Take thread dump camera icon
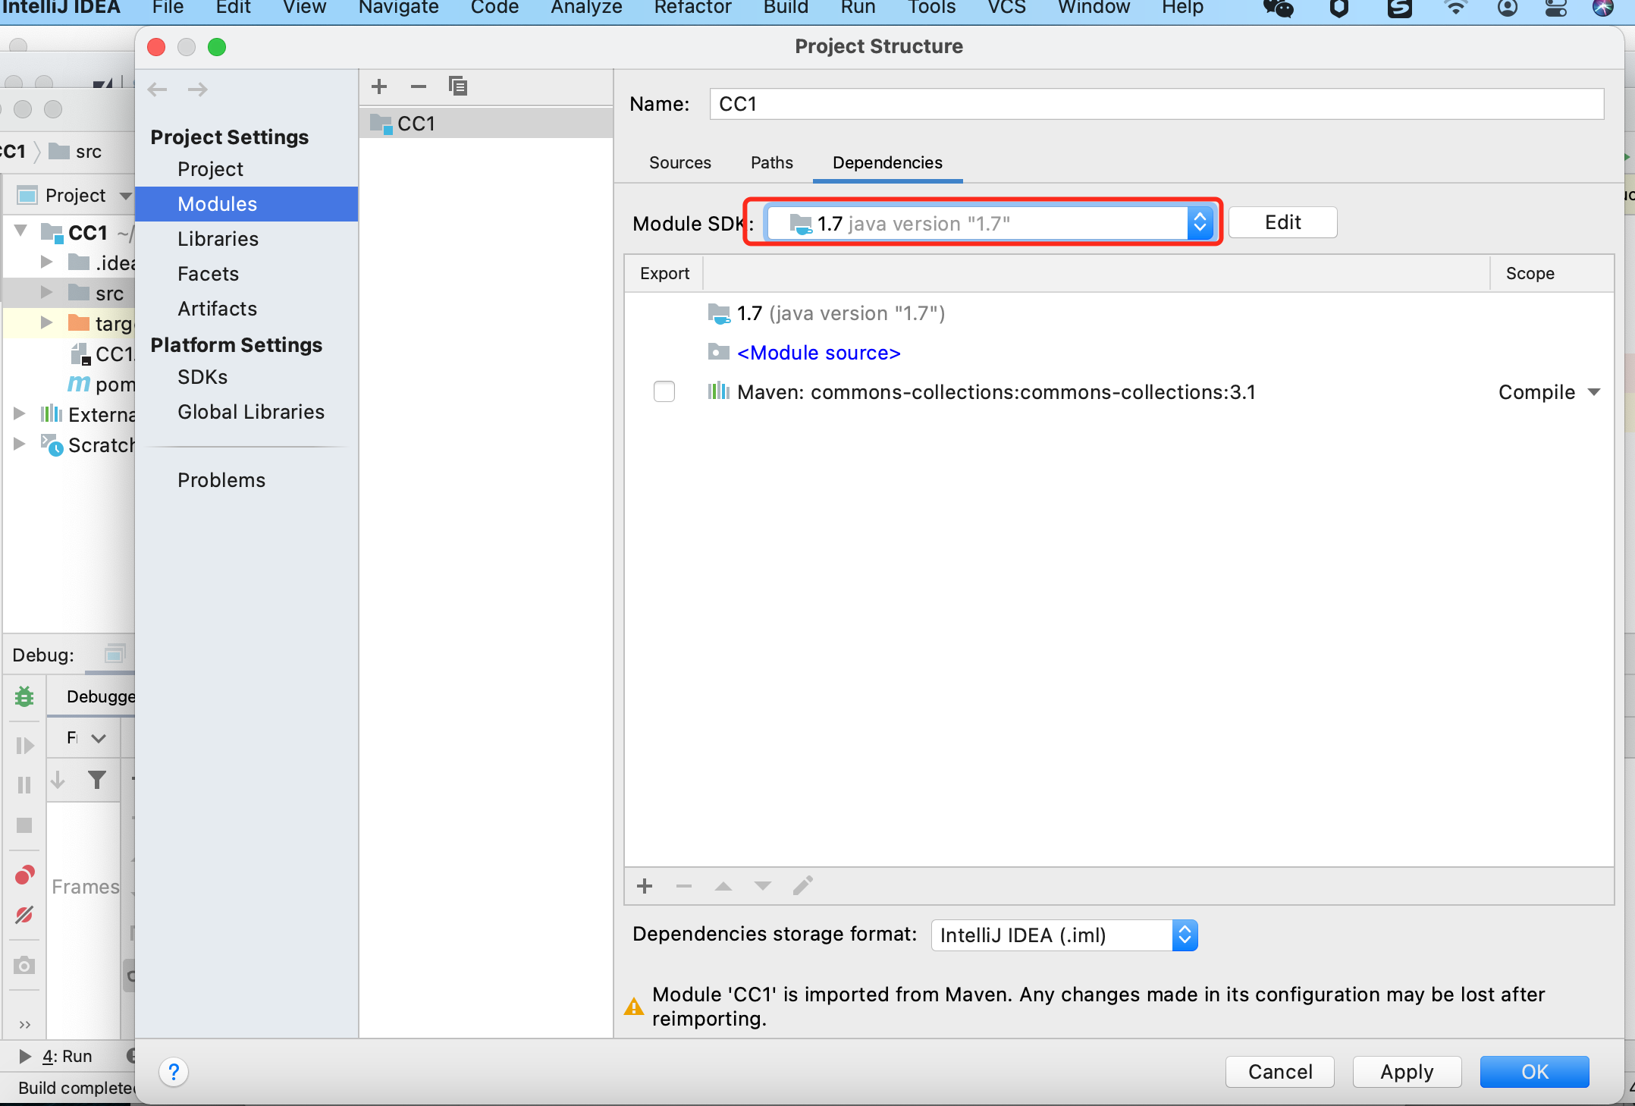1635x1106 pixels. point(24,965)
